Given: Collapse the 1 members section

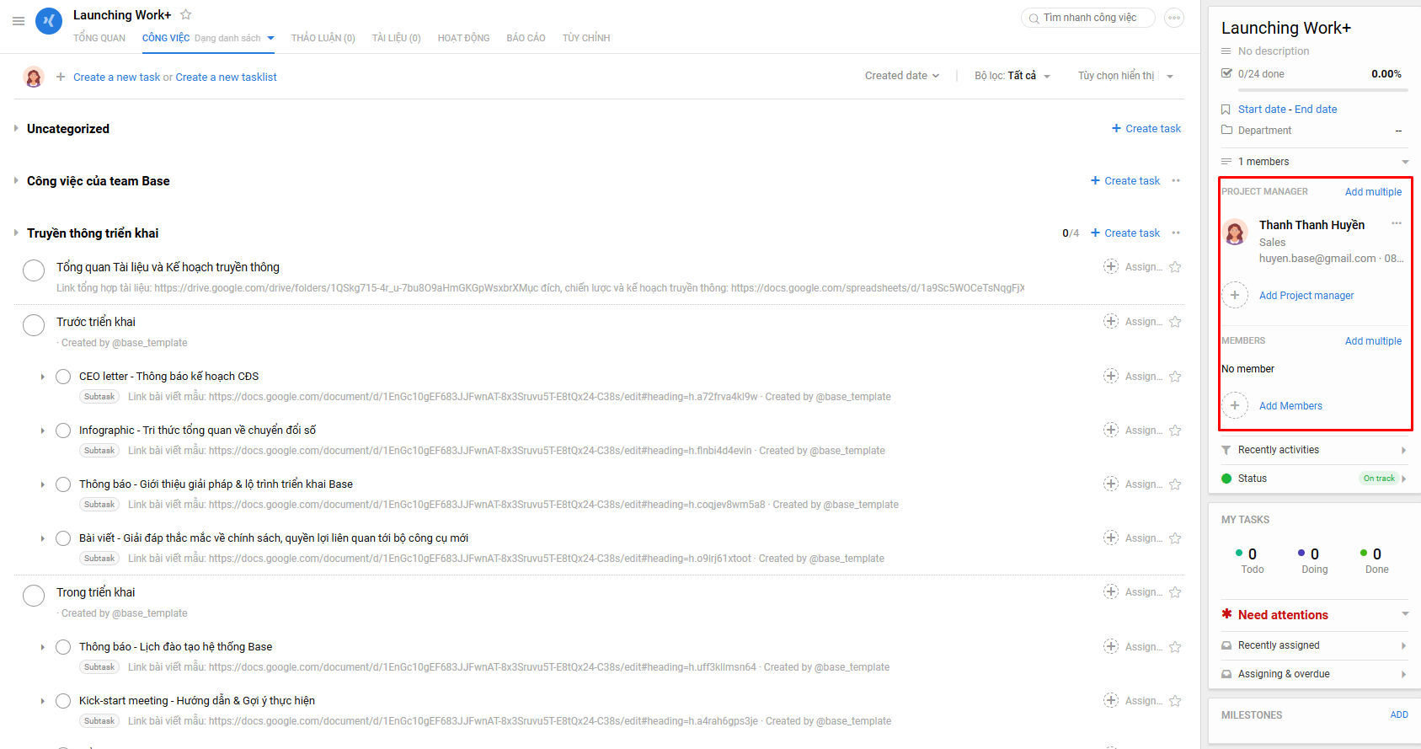Looking at the screenshot, I should coord(1405,162).
